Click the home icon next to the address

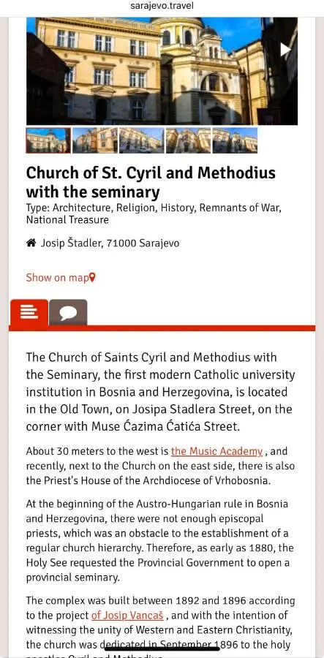point(31,243)
